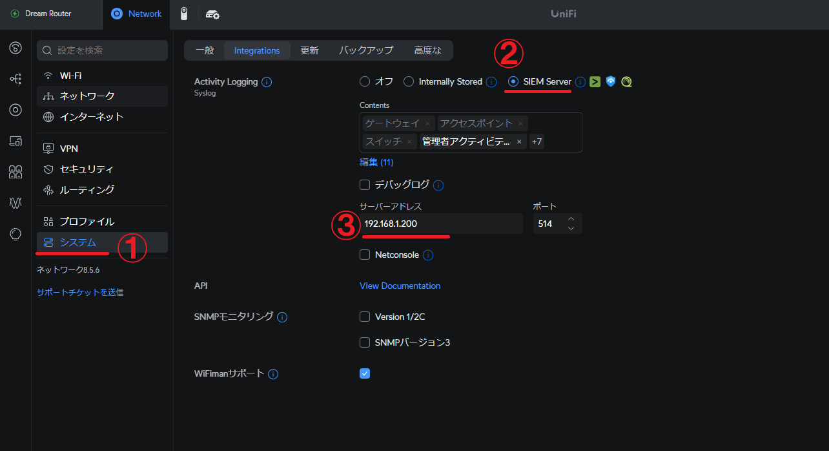Image resolution: width=829 pixels, height=451 pixels.
Task: Show info for Activity Logging
Action: pos(267,82)
